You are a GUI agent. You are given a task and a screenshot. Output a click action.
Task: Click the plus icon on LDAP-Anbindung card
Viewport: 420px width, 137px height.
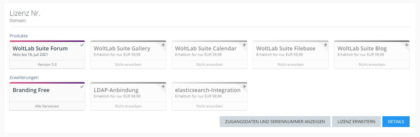point(163,87)
